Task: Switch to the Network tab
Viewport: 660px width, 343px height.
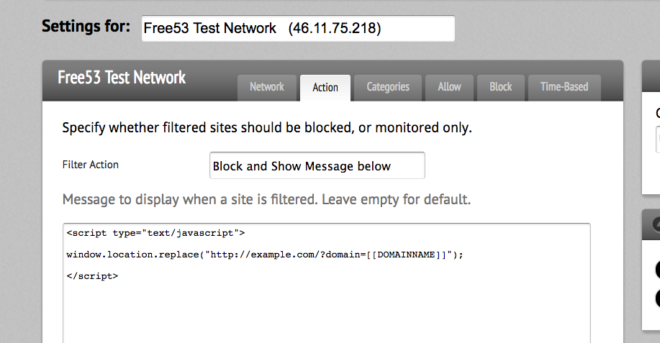Action: click(267, 88)
